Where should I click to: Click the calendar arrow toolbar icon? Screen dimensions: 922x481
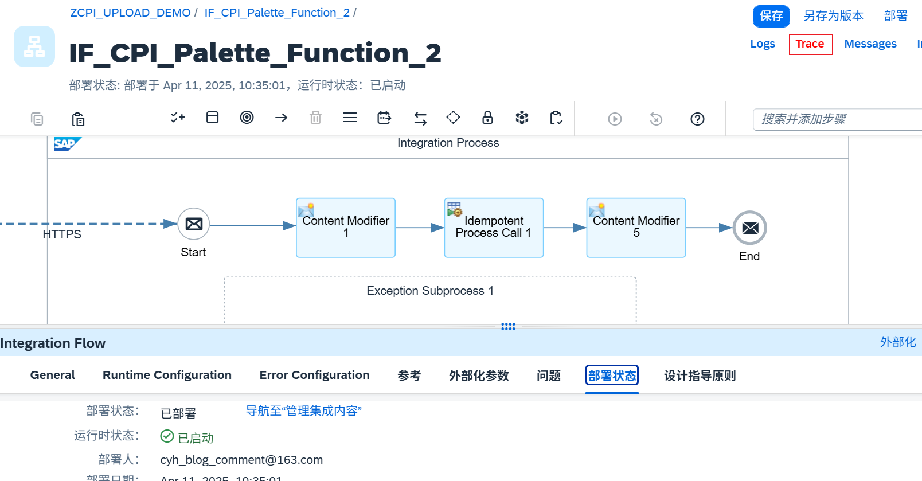click(x=384, y=118)
